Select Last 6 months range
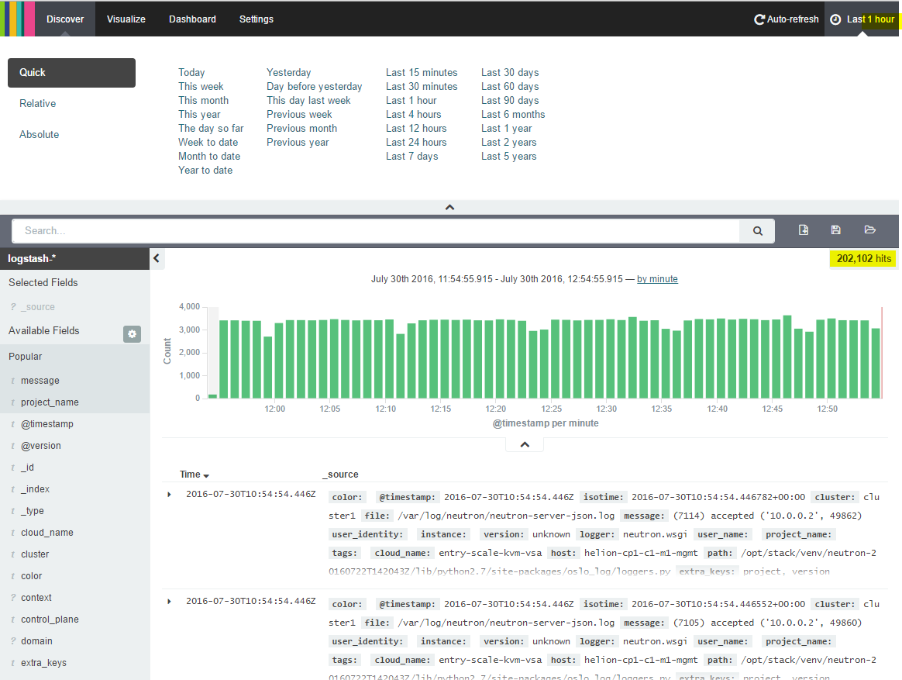 (513, 114)
